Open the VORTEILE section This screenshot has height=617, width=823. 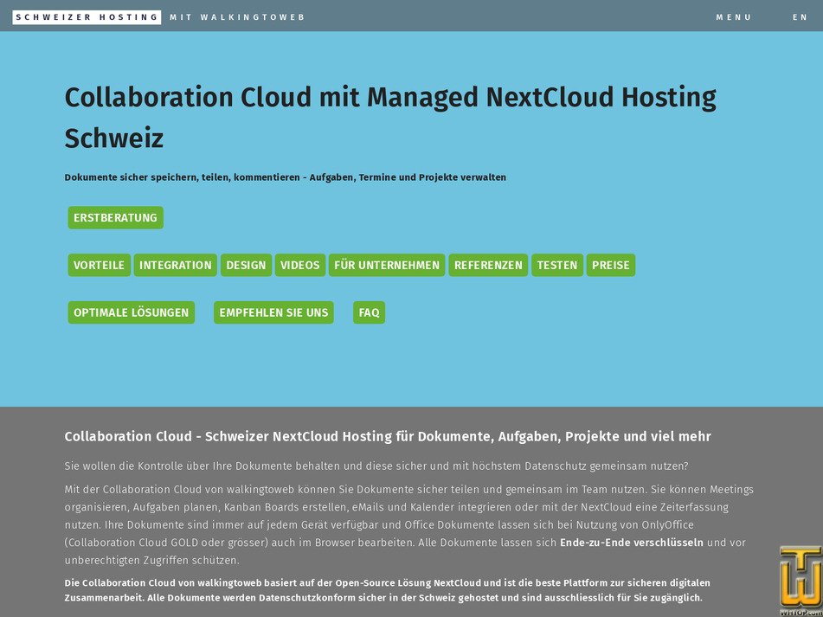(99, 265)
